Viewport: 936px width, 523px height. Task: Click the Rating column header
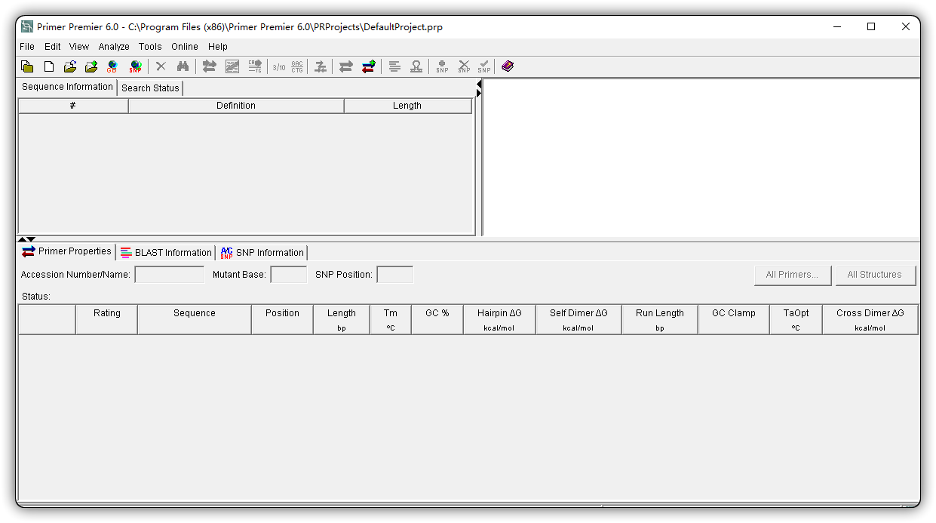coord(106,319)
